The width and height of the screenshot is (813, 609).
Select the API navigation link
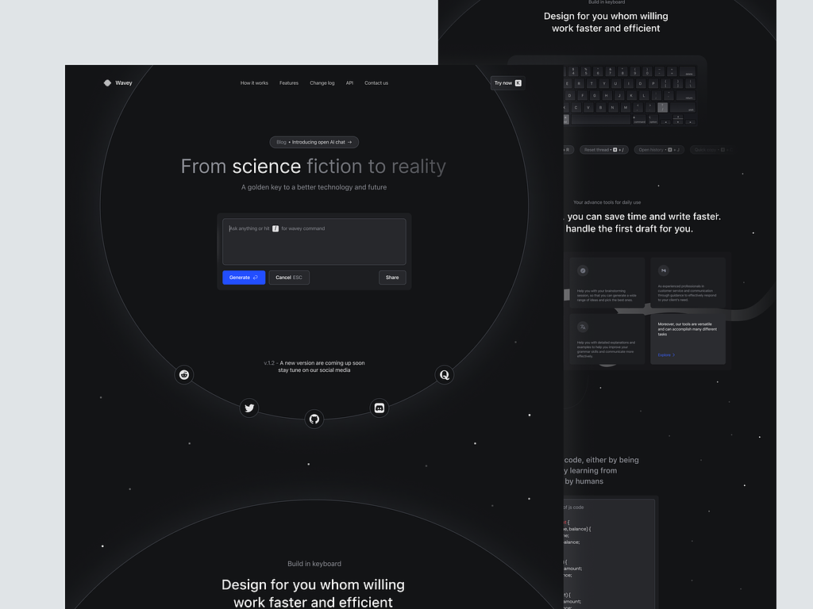click(x=349, y=82)
